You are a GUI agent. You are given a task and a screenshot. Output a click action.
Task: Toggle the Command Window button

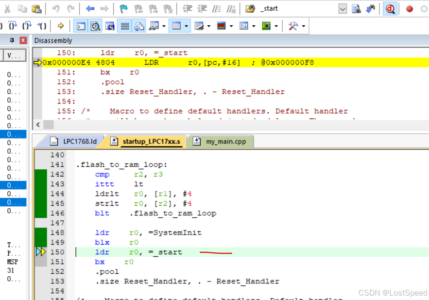(81, 26)
